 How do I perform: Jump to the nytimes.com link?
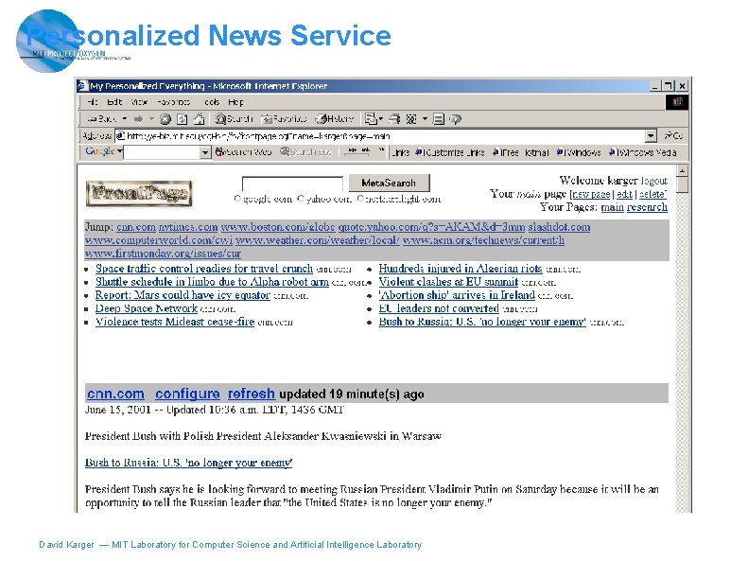point(188,227)
